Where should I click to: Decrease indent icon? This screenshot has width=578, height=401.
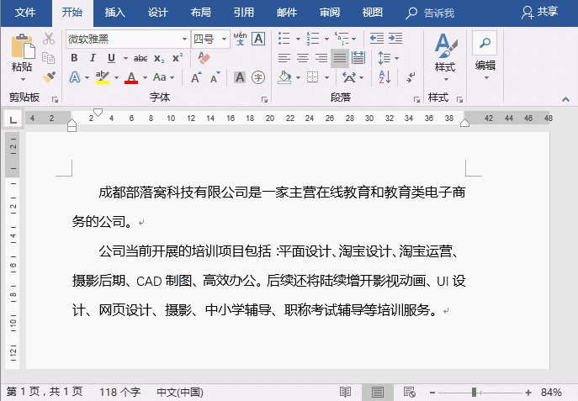click(x=377, y=39)
